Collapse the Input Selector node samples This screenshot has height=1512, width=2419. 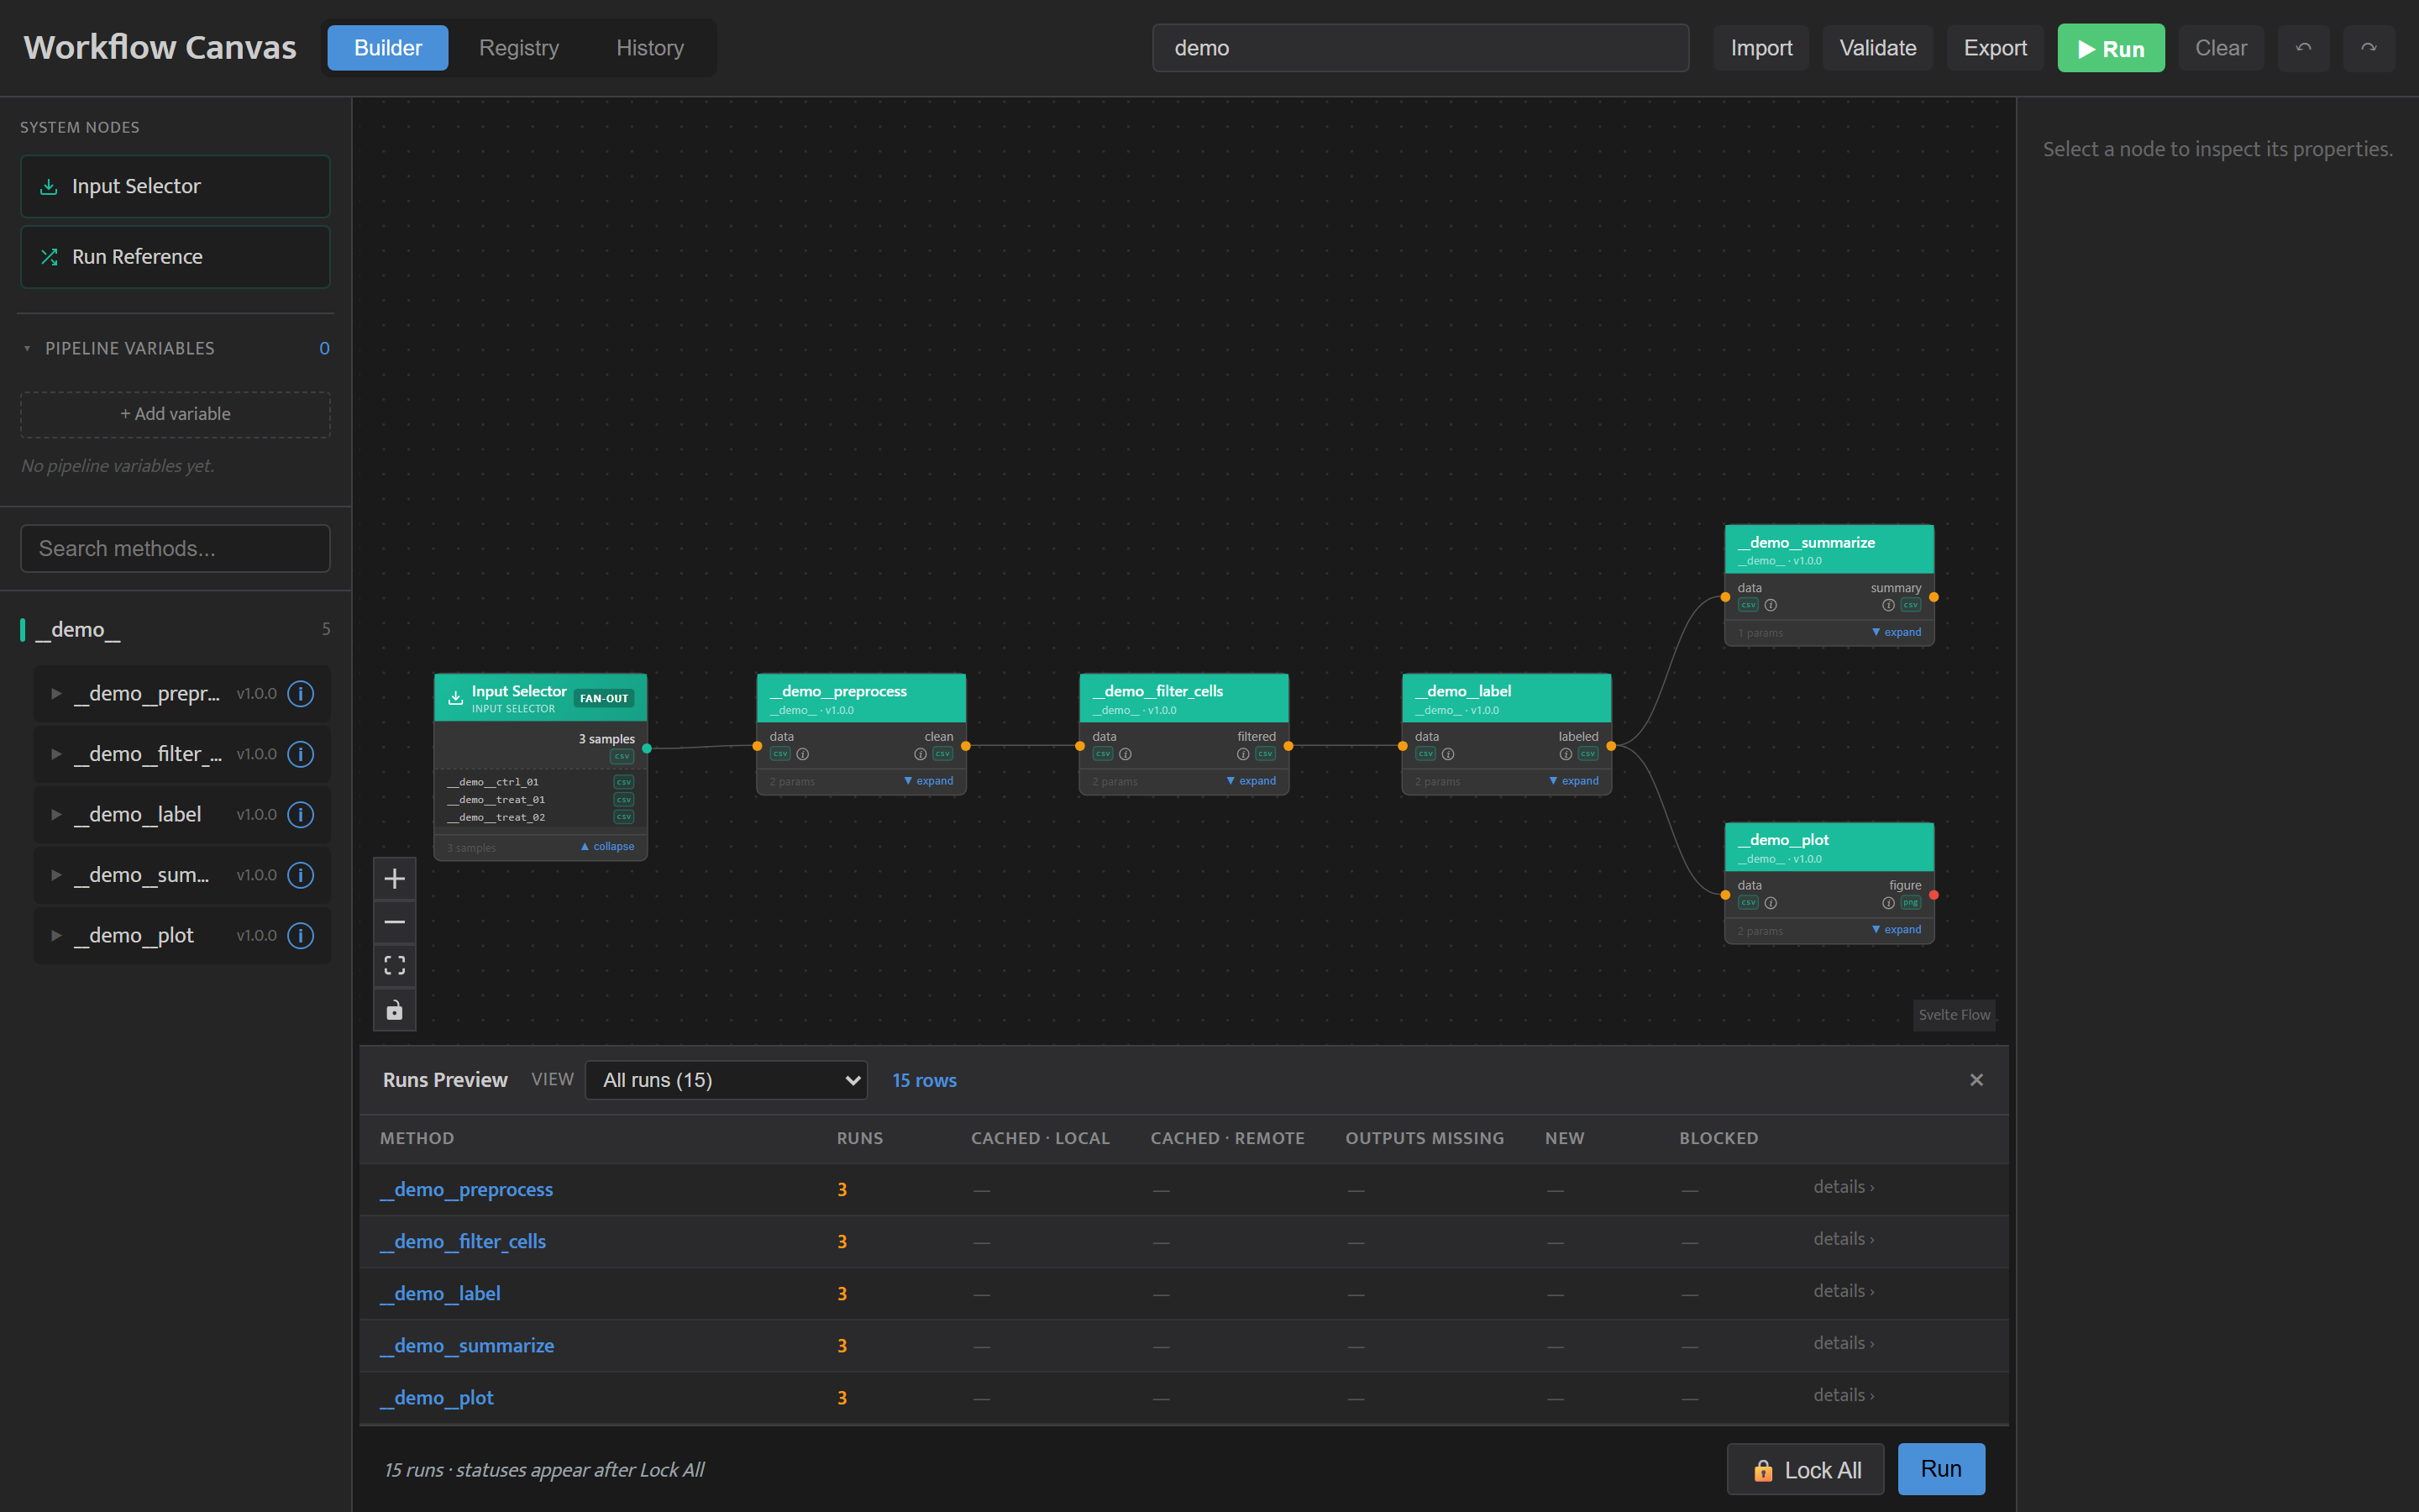(608, 846)
